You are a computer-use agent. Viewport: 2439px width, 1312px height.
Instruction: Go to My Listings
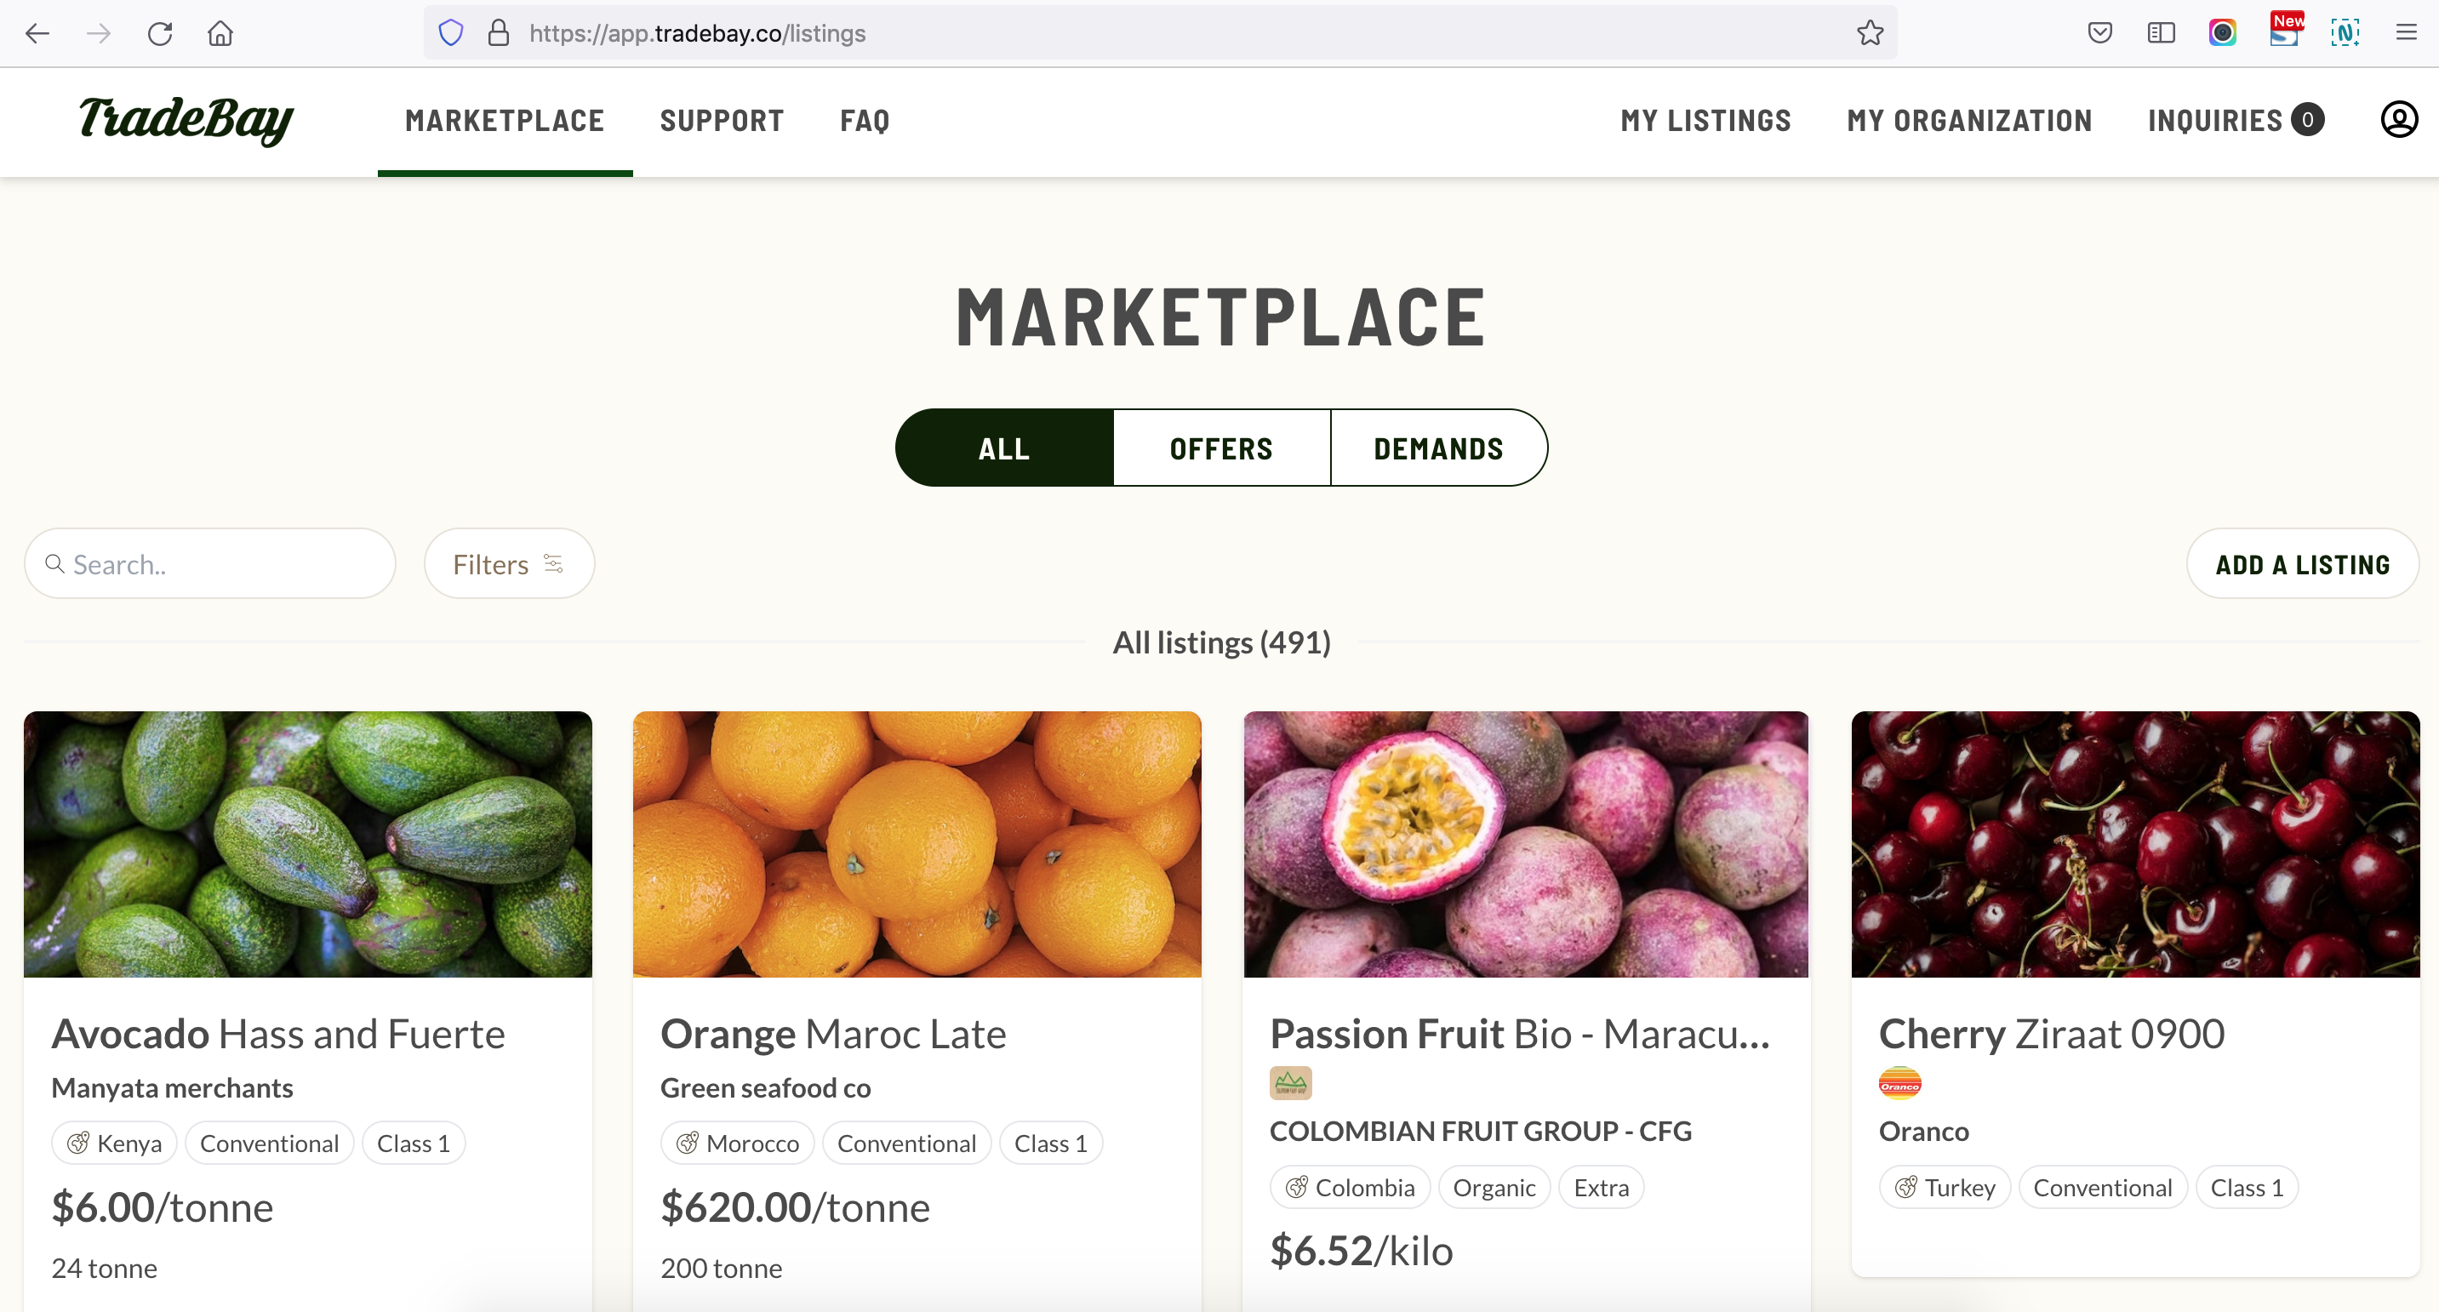1705,120
